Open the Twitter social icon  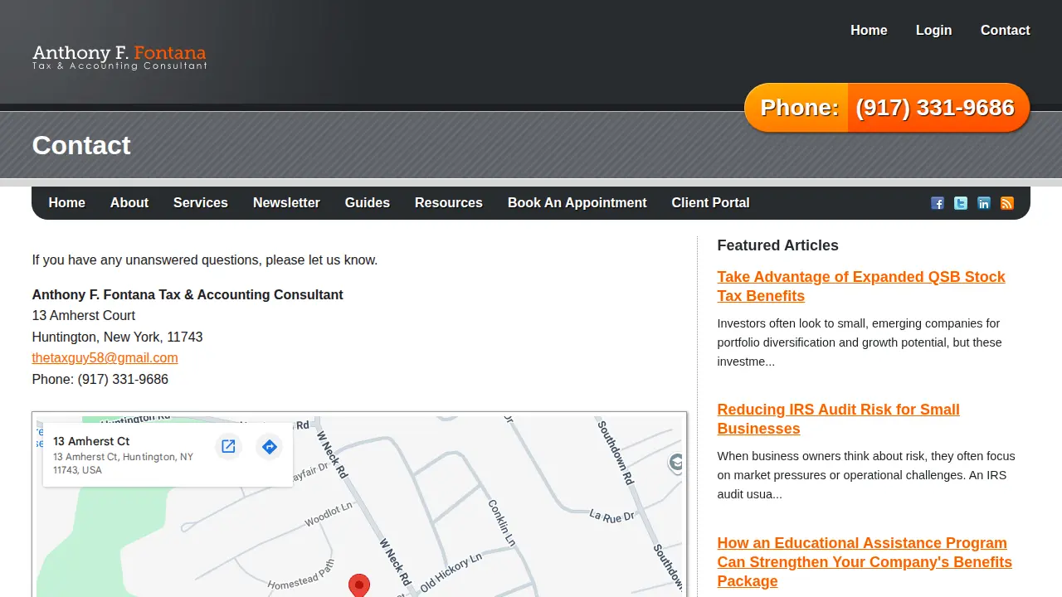point(961,203)
